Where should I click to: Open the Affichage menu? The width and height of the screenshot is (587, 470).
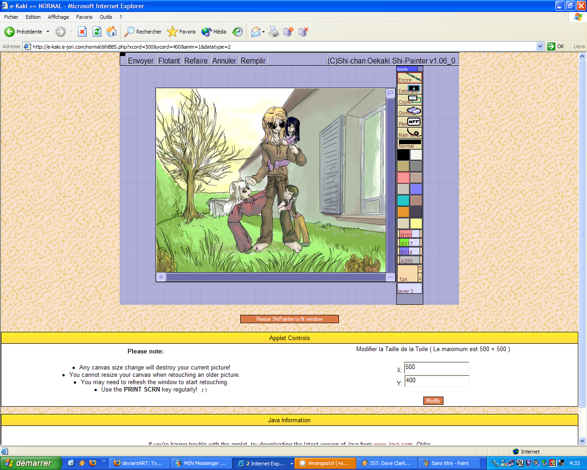pyautogui.click(x=58, y=17)
